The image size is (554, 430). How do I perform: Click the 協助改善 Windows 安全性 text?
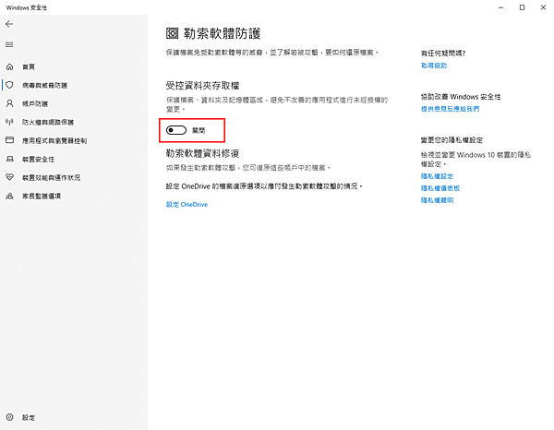click(461, 96)
